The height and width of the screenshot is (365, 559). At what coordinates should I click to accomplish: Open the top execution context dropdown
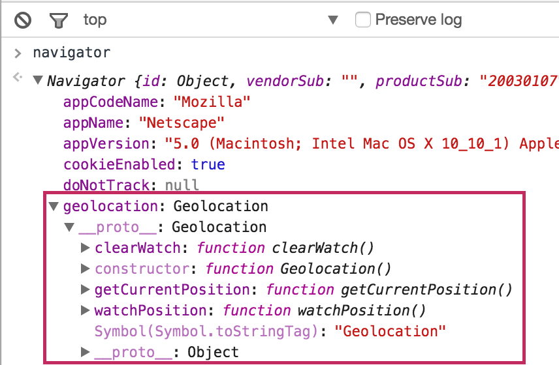(x=333, y=20)
